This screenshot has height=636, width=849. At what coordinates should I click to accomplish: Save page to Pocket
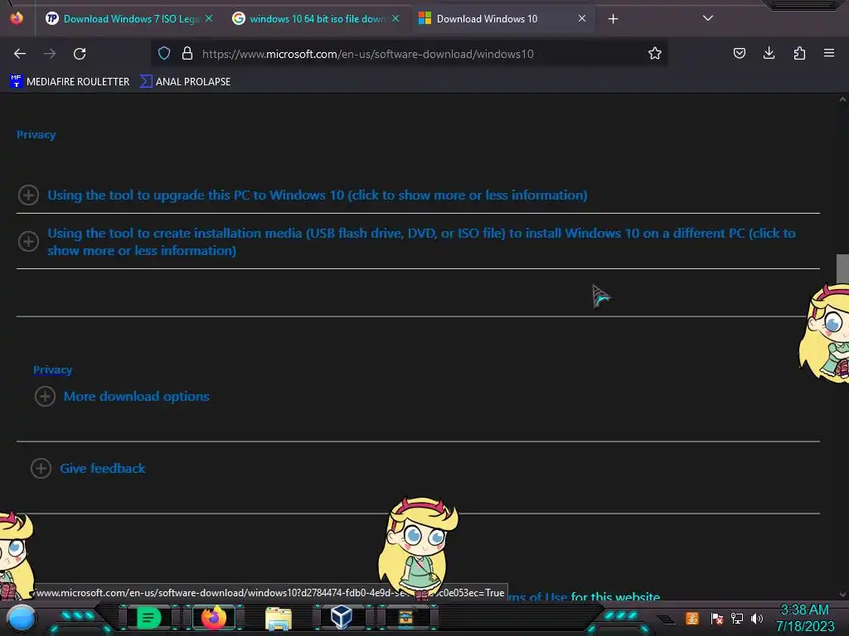point(739,53)
